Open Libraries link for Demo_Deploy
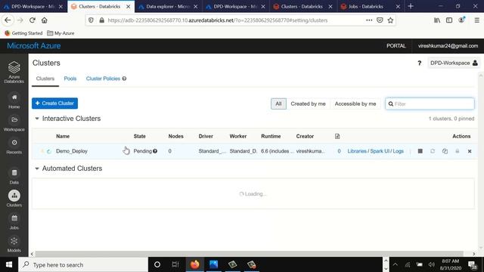The height and width of the screenshot is (272, 484). pos(357,151)
